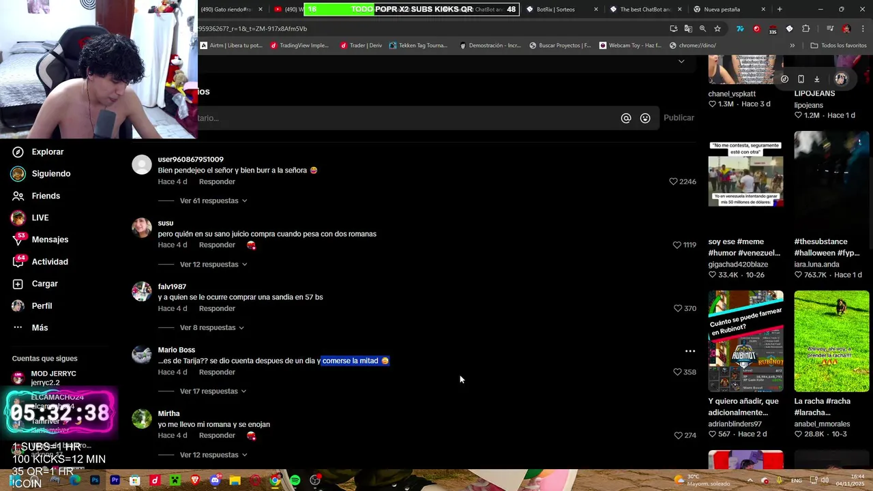Screen dimensions: 873x491
Task: Open Discord from the taskbar
Action: (215, 480)
